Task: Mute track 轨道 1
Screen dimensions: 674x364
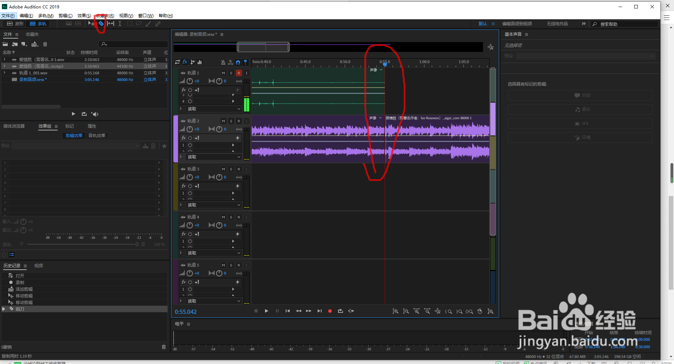Action: click(223, 73)
